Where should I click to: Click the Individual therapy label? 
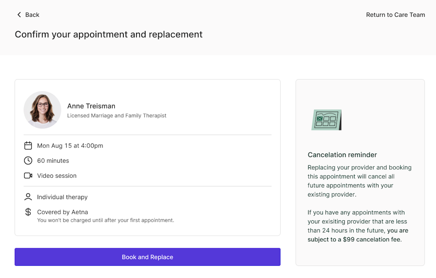[x=62, y=197]
